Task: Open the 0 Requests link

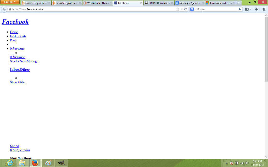Action: click(17, 49)
